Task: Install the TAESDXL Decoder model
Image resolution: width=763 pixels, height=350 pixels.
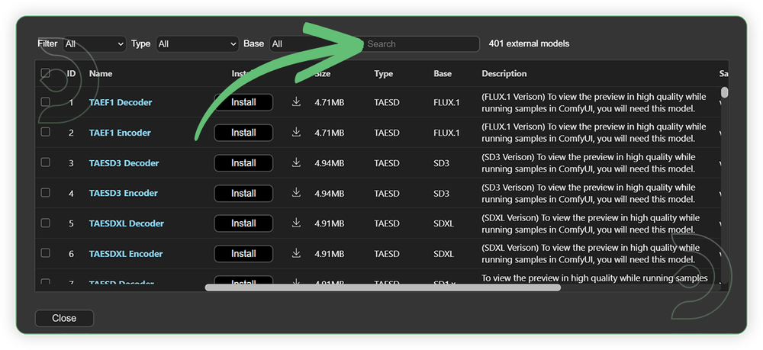Action: coord(244,223)
